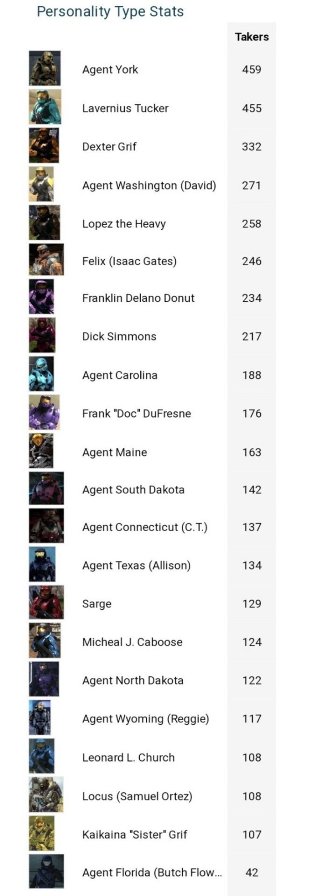Open the Dick Simmons personality entry
The height and width of the screenshot is (896, 315).
click(119, 336)
